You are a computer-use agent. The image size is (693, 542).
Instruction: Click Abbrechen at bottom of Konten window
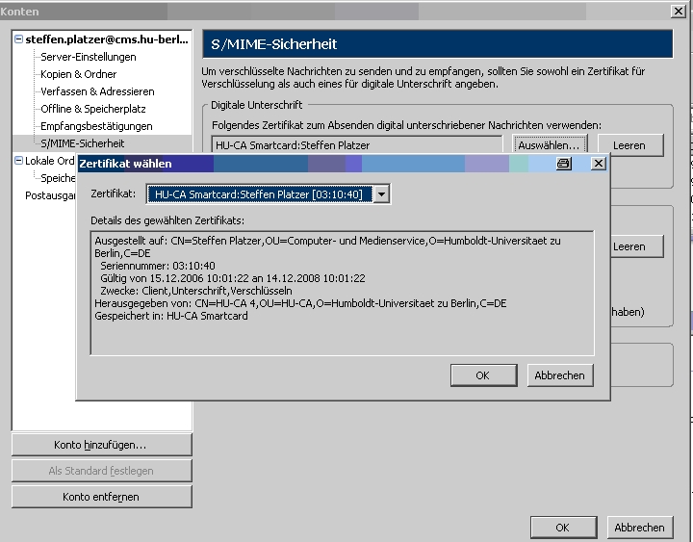click(639, 528)
